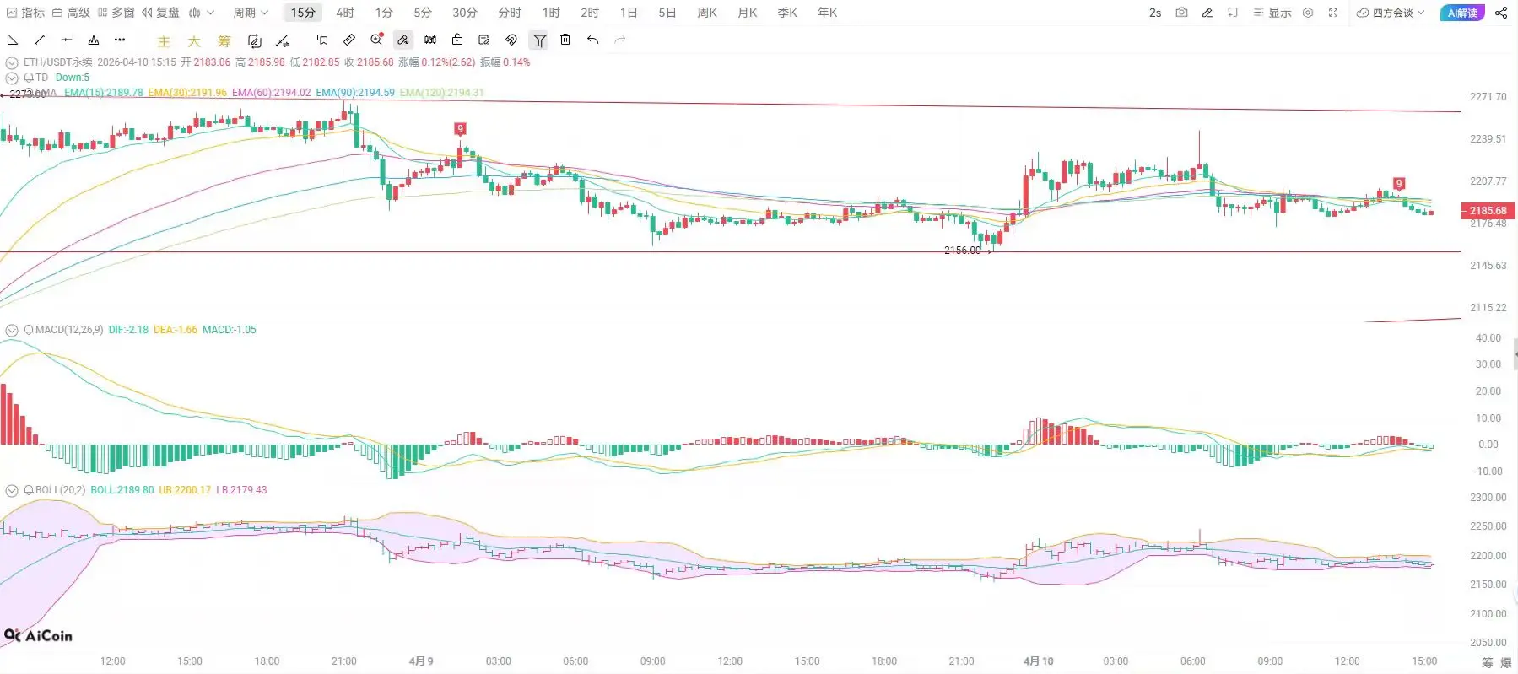The image size is (1518, 674).
Task: Select the 15分 timeframe tab
Action: pyautogui.click(x=303, y=13)
